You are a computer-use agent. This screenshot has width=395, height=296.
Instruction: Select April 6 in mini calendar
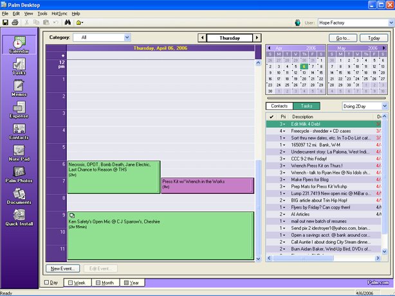tap(304, 67)
